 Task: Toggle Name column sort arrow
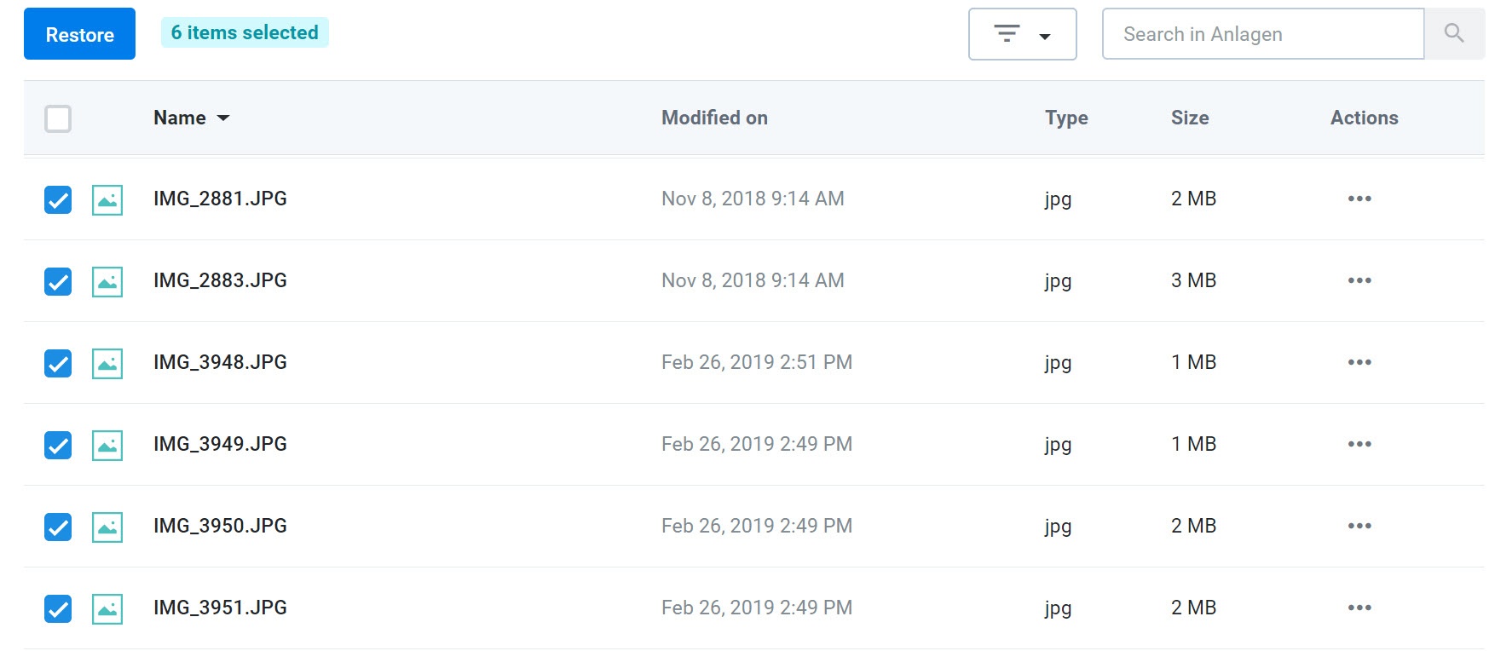(223, 118)
